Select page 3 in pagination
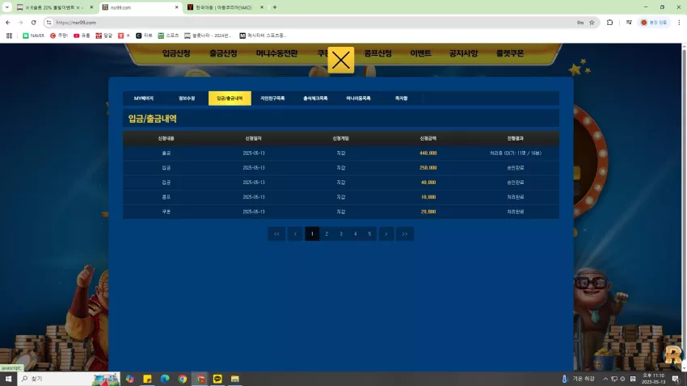The height and width of the screenshot is (386, 687). (x=341, y=233)
